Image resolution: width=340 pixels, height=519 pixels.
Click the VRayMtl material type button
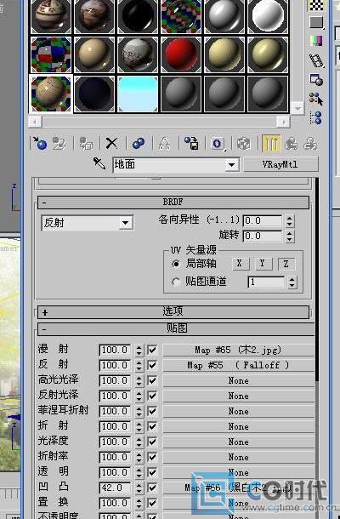(x=280, y=164)
